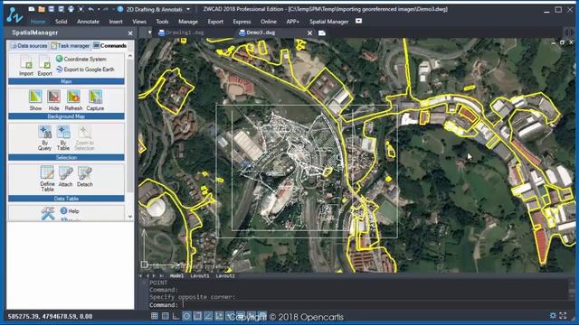Screen dimensions: 579x325
Task: Open drawing tabs list dropdown arrow
Action: tap(149, 32)
